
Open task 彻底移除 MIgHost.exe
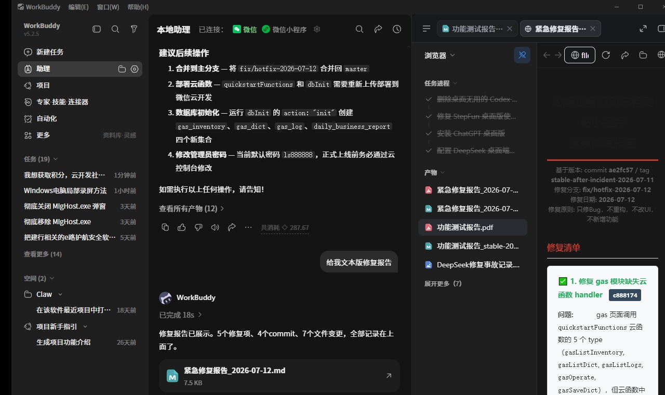pyautogui.click(x=80, y=222)
